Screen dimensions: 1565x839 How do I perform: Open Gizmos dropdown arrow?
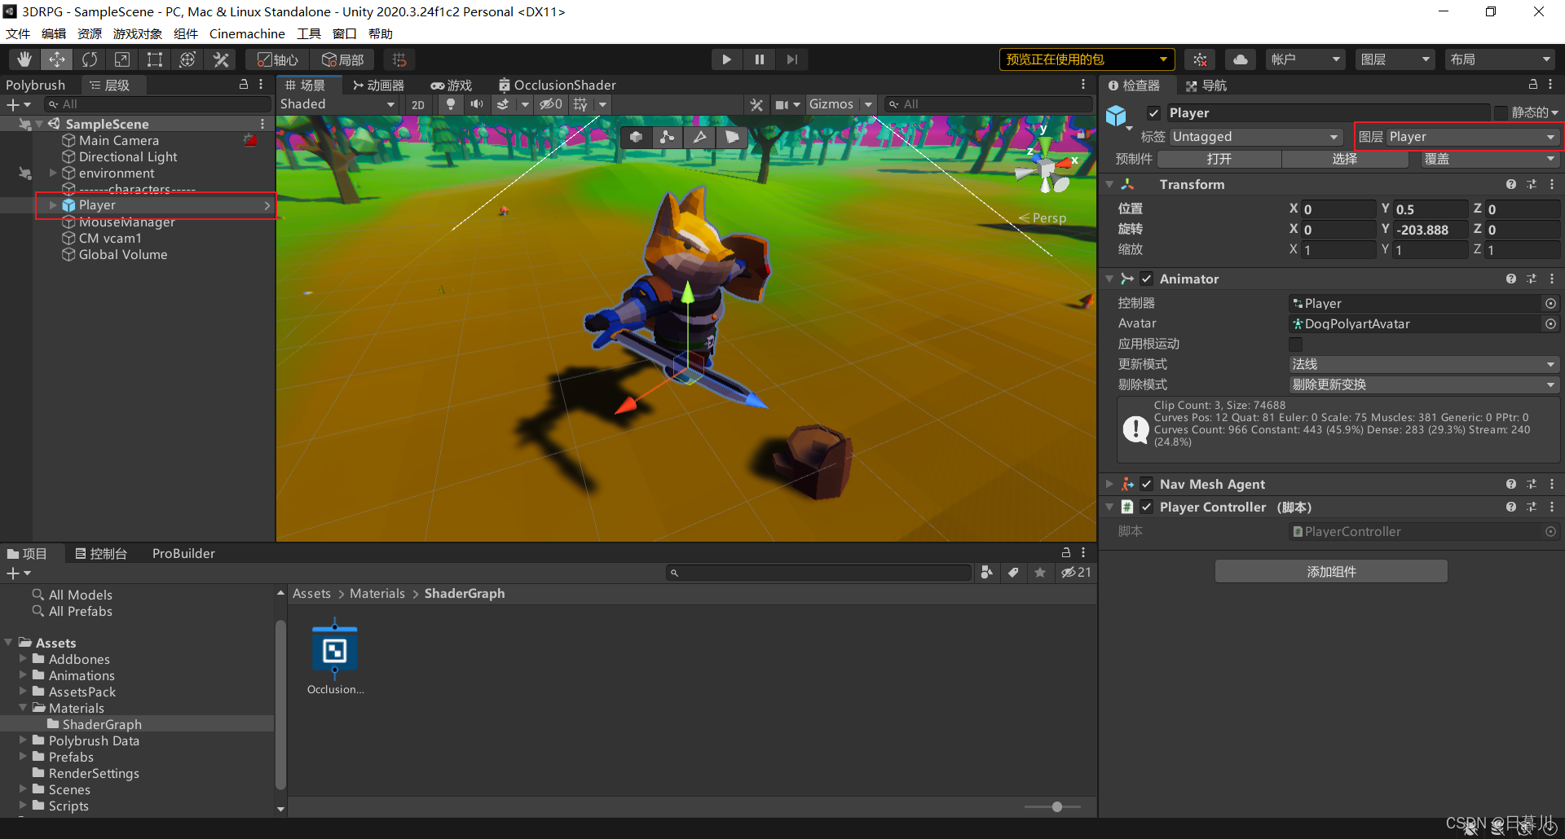869,104
